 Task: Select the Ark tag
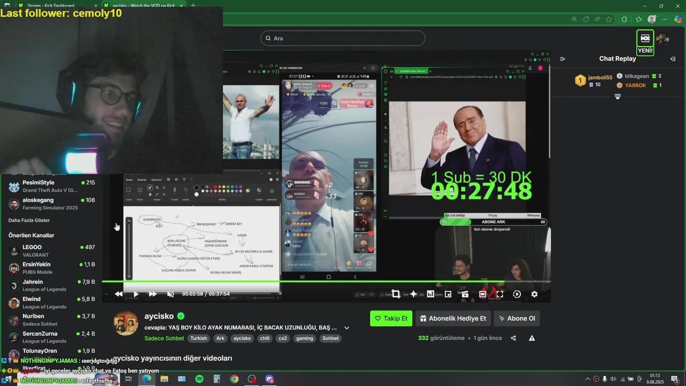click(220, 338)
